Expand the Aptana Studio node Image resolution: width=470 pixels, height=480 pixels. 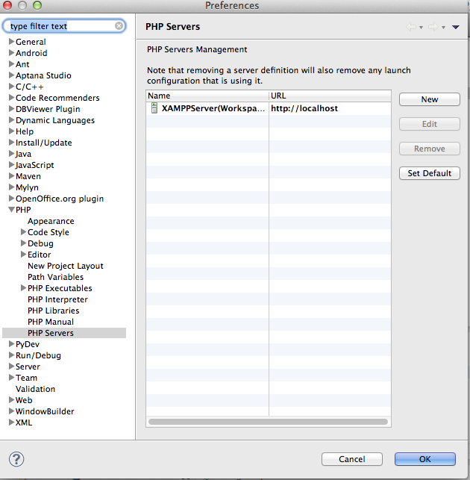pos(12,75)
